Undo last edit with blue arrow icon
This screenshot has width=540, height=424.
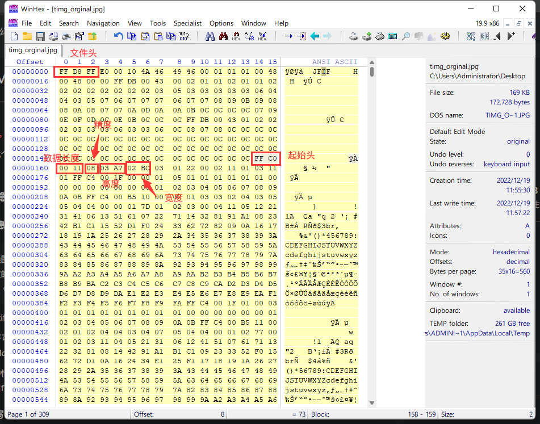[x=119, y=36]
